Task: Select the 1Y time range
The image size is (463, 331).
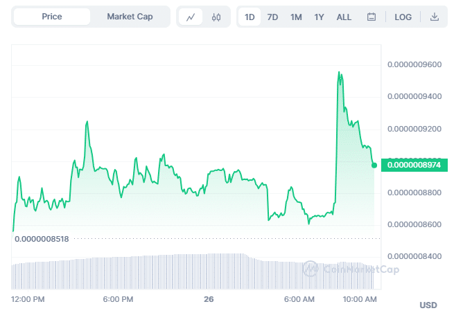Action: coord(319,17)
